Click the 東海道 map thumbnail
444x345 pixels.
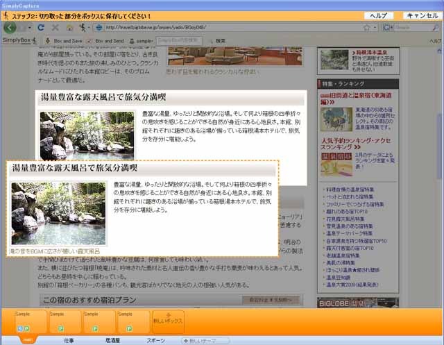(336, 119)
